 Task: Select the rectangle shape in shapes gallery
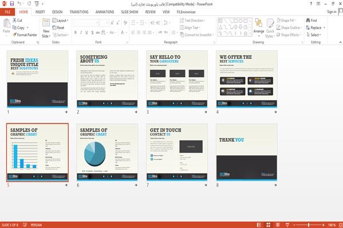[x=235, y=21]
